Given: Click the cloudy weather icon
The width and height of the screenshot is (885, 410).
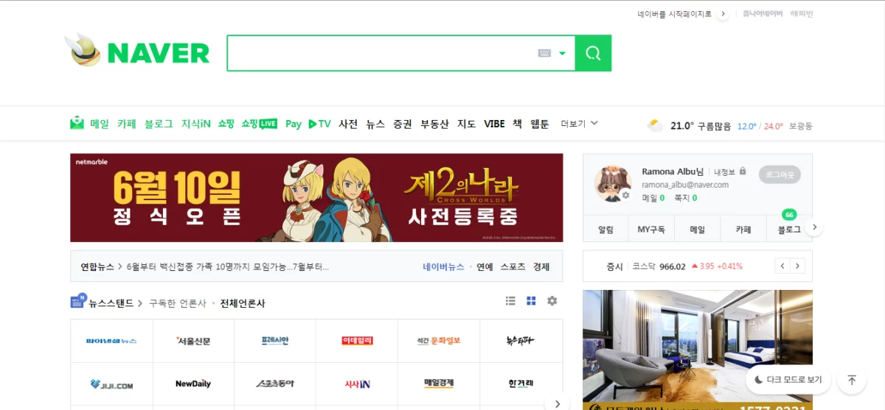Looking at the screenshot, I should [x=655, y=125].
